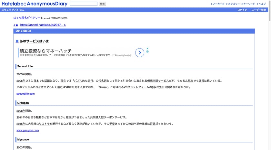271x150 pixels.
Task: Click the ようこそ ゲスト さん welcome text
Action: (13, 10)
